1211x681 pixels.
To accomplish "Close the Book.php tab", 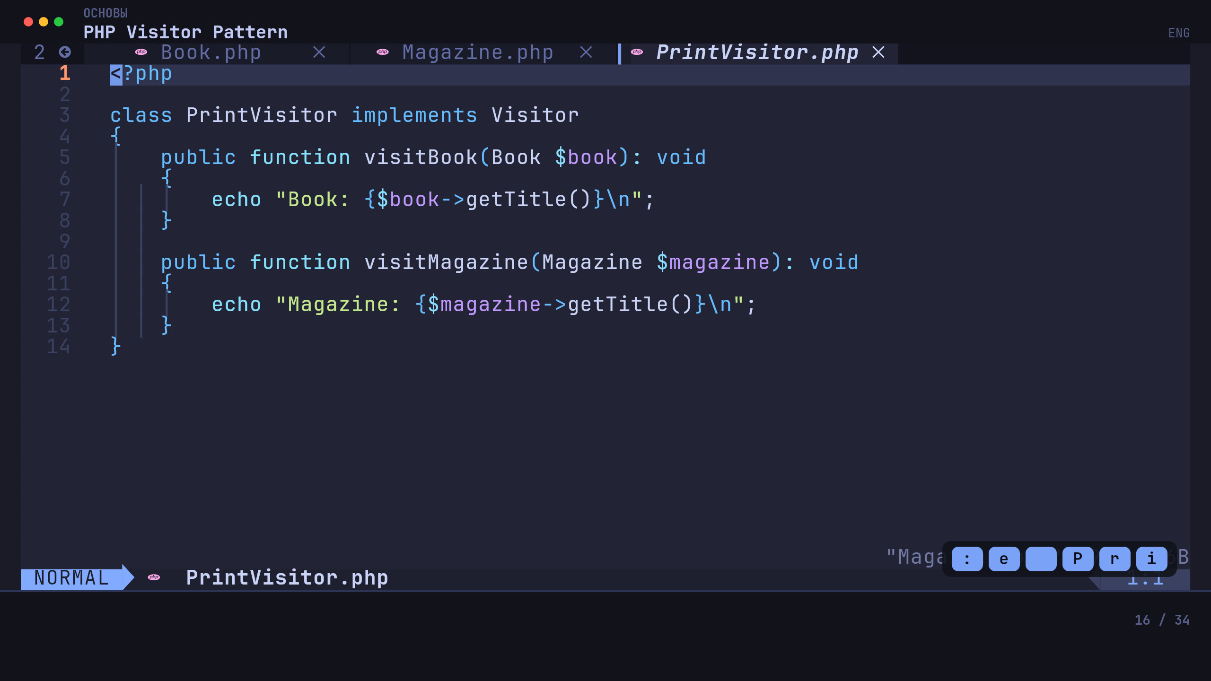I will [x=319, y=52].
